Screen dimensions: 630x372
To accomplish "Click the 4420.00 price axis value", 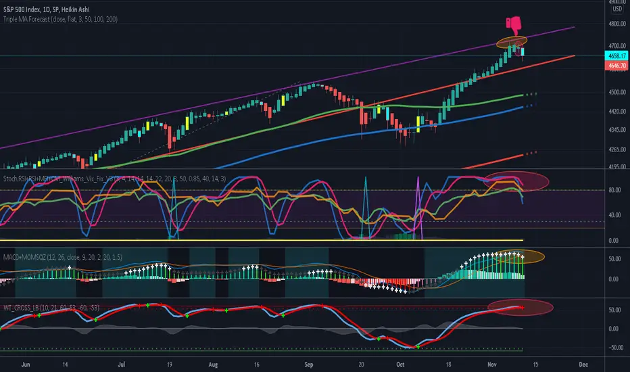I will click(x=617, y=112).
